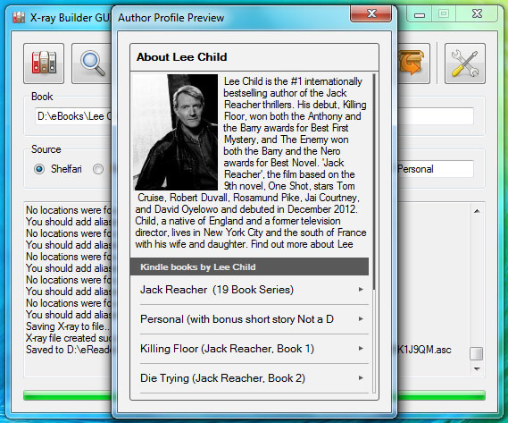Open settings with wrench and screwdriver icon
The image size is (508, 423).
pyautogui.click(x=465, y=63)
